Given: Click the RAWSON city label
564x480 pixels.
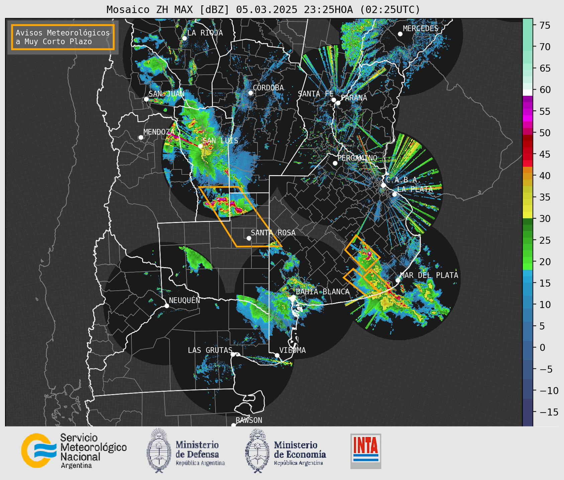Looking at the screenshot, I should 249,420.
